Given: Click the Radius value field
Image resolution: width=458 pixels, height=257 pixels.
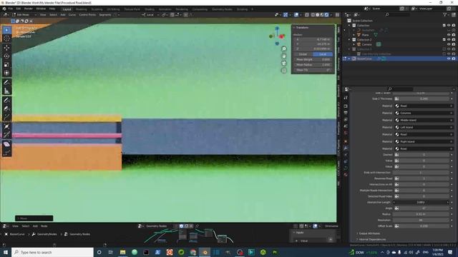Looking at the screenshot, I should point(421,214).
